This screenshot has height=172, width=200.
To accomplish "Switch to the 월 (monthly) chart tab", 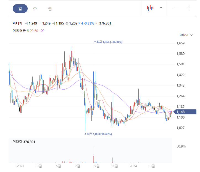I will pos(50,9).
